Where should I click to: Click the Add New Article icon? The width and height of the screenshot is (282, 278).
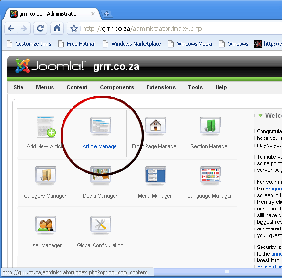pos(46,127)
